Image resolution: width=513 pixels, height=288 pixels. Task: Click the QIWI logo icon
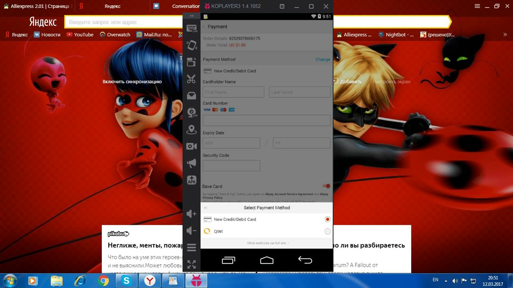coord(207,231)
